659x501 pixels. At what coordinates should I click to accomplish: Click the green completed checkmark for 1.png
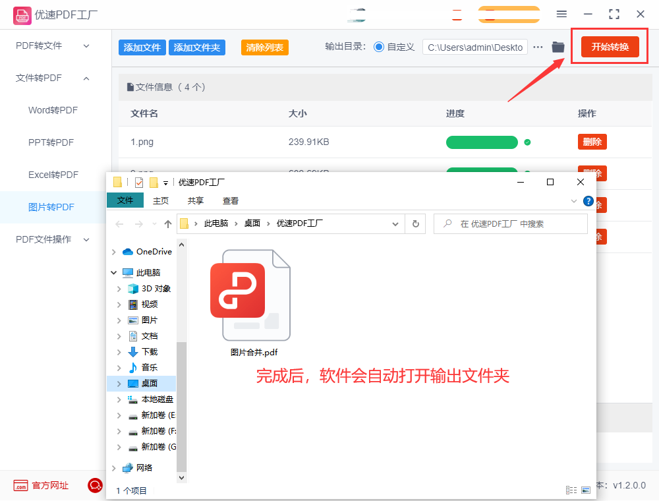[x=527, y=142]
